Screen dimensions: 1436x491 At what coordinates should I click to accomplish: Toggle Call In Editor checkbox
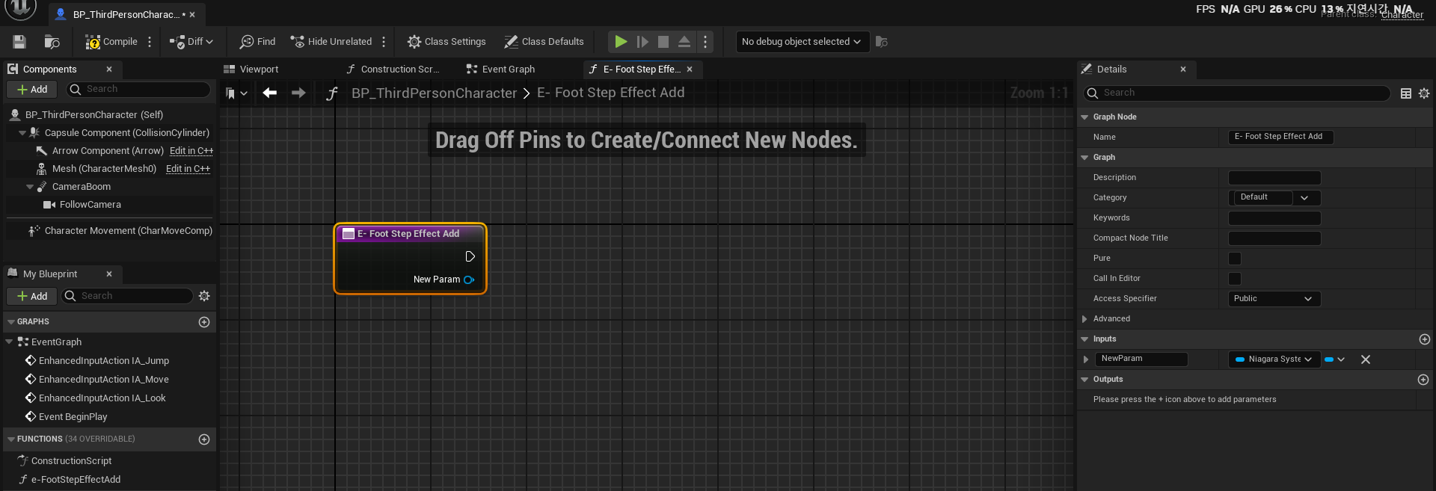pos(1235,279)
